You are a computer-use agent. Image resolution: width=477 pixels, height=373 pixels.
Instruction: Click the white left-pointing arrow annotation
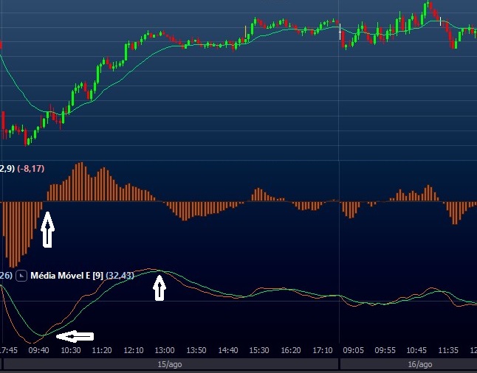pyautogui.click(x=75, y=337)
